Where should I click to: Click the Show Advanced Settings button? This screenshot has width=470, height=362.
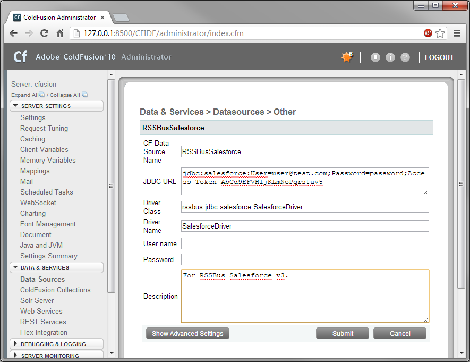point(187,333)
